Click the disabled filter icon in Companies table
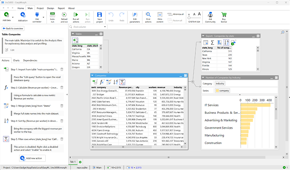The image size is (290, 170). point(122,82)
